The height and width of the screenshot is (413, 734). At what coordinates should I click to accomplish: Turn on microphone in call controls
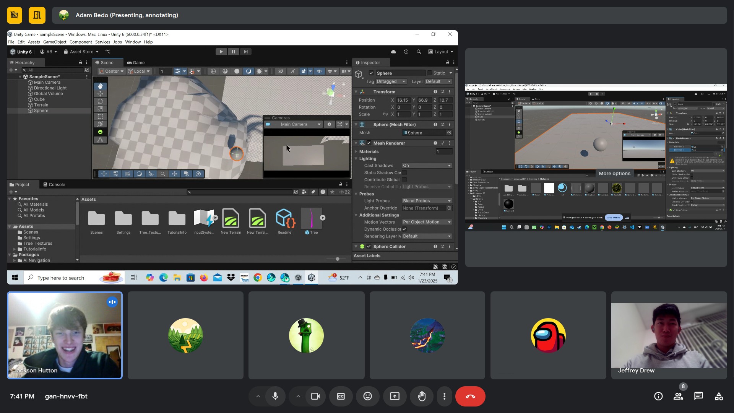(x=275, y=396)
